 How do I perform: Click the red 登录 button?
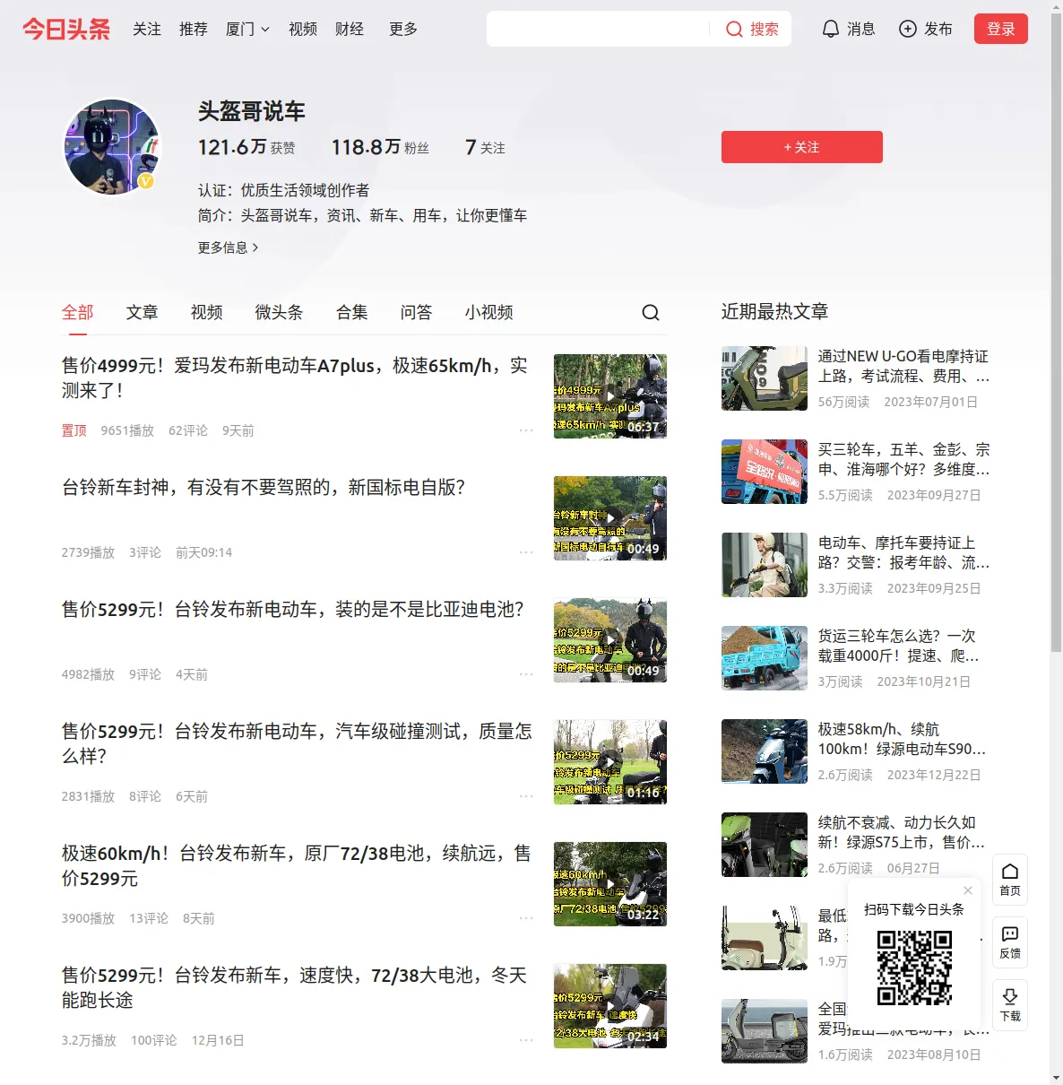pos(1001,29)
